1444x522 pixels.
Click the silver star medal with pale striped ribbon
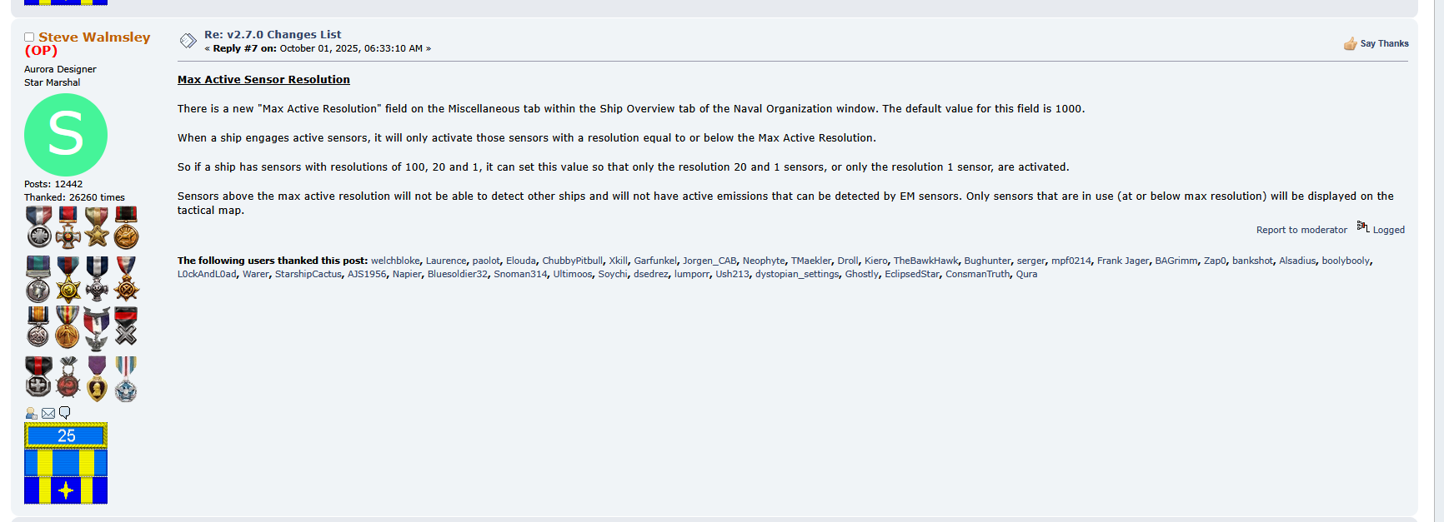[x=126, y=379]
